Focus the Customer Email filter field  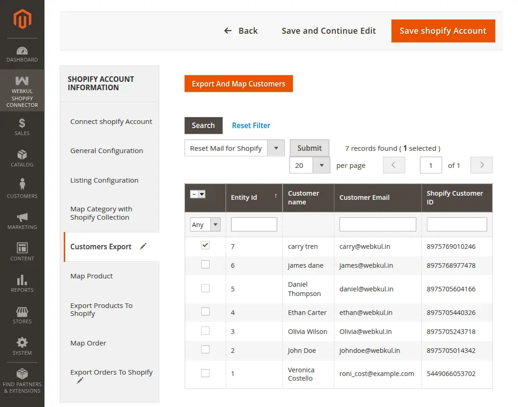[377, 224]
